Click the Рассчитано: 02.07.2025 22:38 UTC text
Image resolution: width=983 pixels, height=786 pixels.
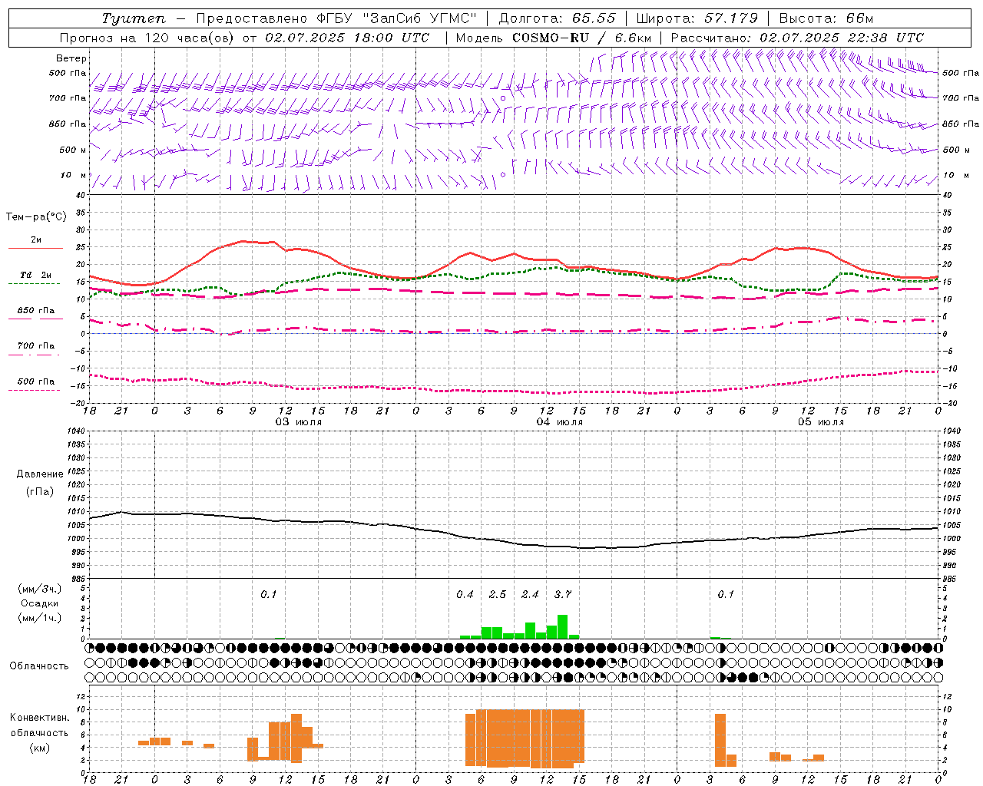[x=797, y=38]
